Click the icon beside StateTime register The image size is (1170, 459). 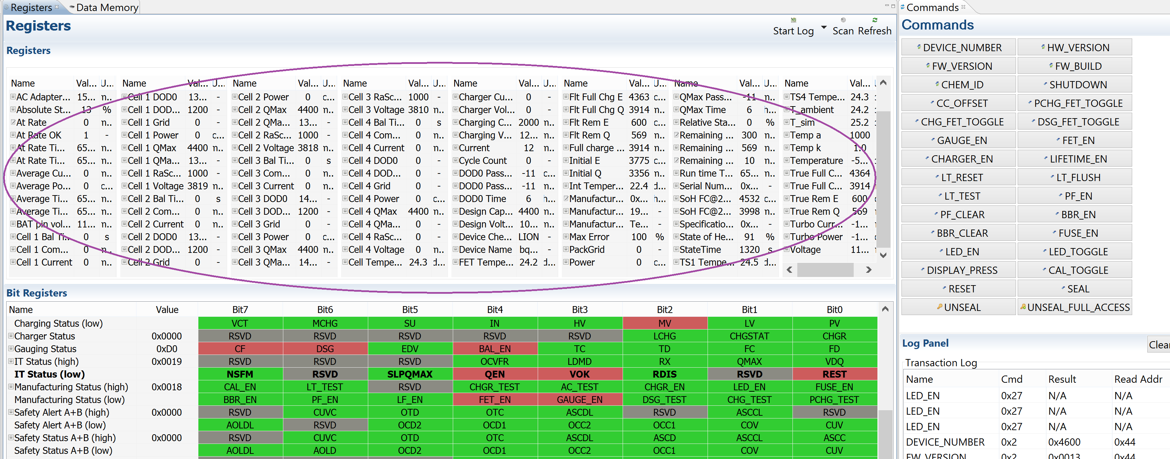pos(676,249)
